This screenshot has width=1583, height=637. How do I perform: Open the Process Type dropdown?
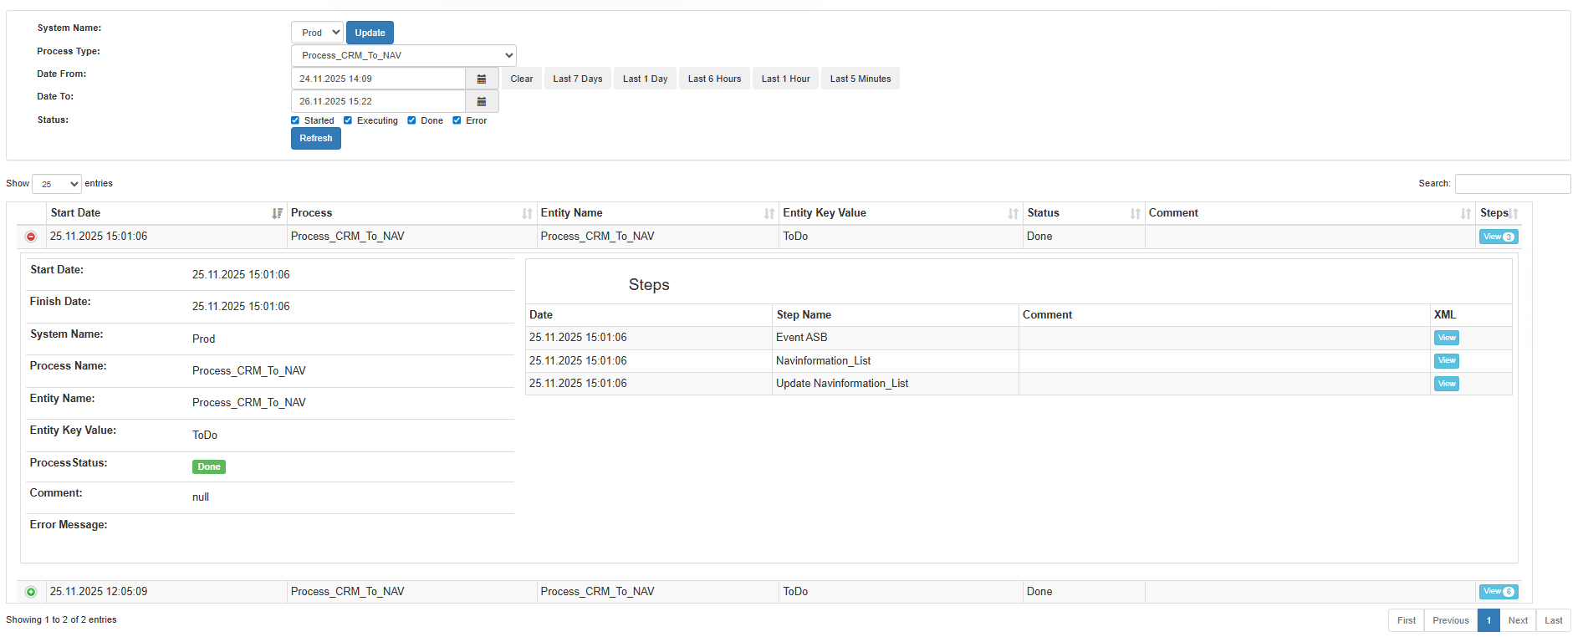point(403,55)
